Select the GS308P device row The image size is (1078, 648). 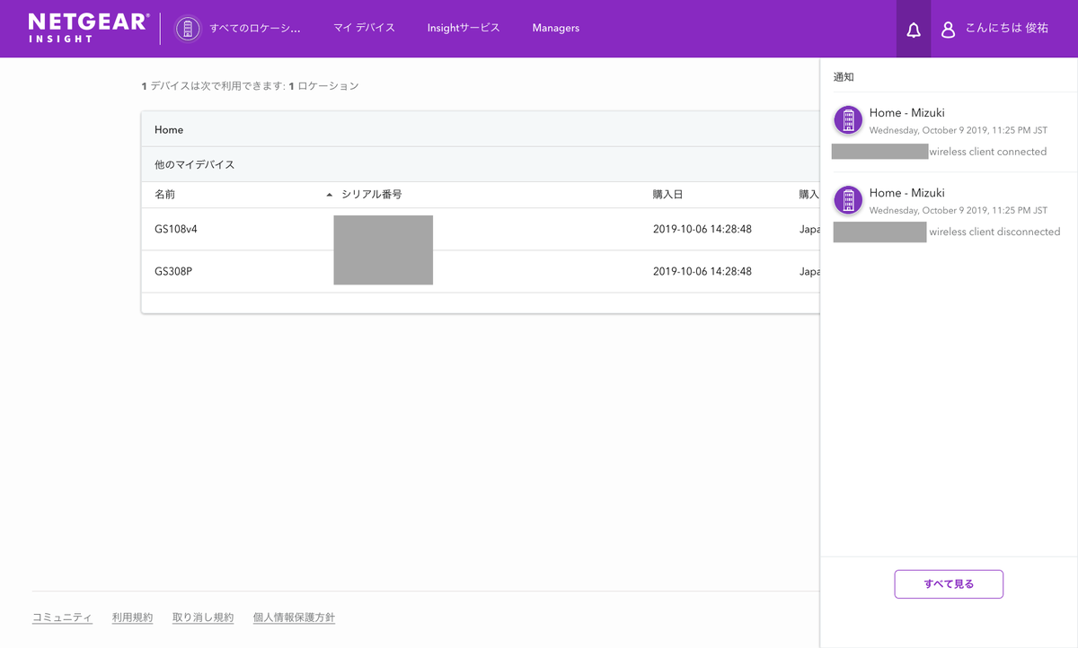[x=481, y=271]
